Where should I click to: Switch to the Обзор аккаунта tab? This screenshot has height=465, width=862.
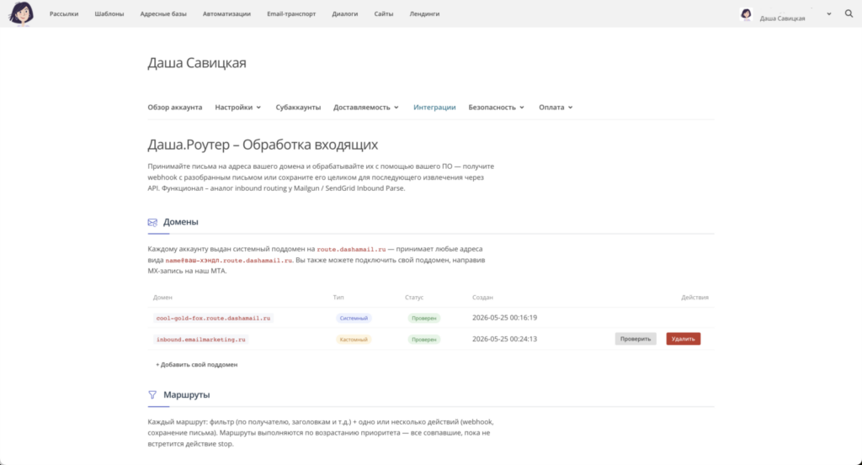(x=175, y=107)
